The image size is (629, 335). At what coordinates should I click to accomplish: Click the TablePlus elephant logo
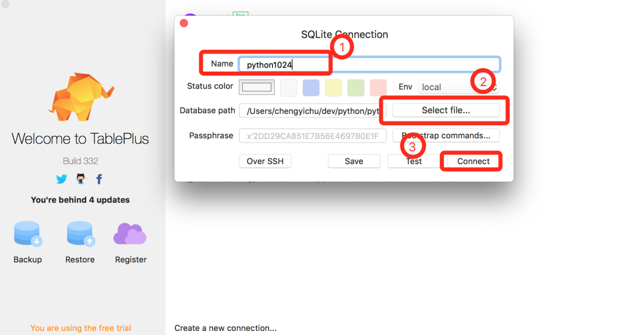[x=81, y=97]
